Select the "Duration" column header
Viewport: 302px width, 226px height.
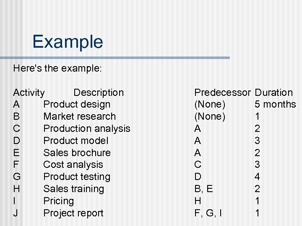tap(274, 92)
